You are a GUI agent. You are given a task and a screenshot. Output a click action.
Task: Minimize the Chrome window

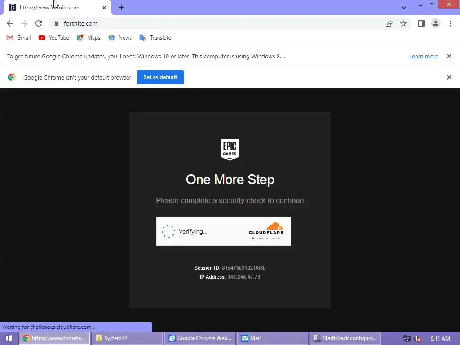pyautogui.click(x=420, y=4)
